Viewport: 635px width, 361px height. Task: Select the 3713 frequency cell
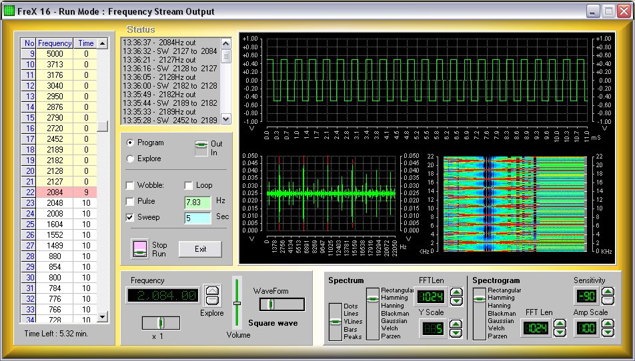point(55,65)
